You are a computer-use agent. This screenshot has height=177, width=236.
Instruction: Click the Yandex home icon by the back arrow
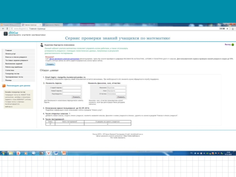click(7, 29)
